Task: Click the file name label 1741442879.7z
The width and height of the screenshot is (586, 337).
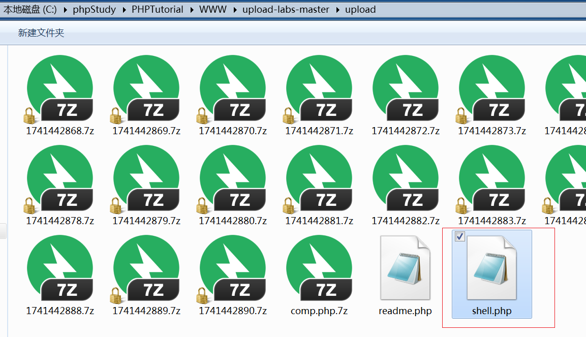Action: (146, 221)
